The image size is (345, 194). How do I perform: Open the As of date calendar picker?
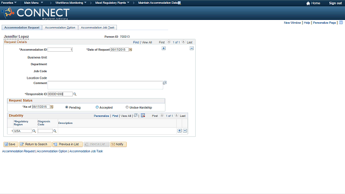point(52,107)
